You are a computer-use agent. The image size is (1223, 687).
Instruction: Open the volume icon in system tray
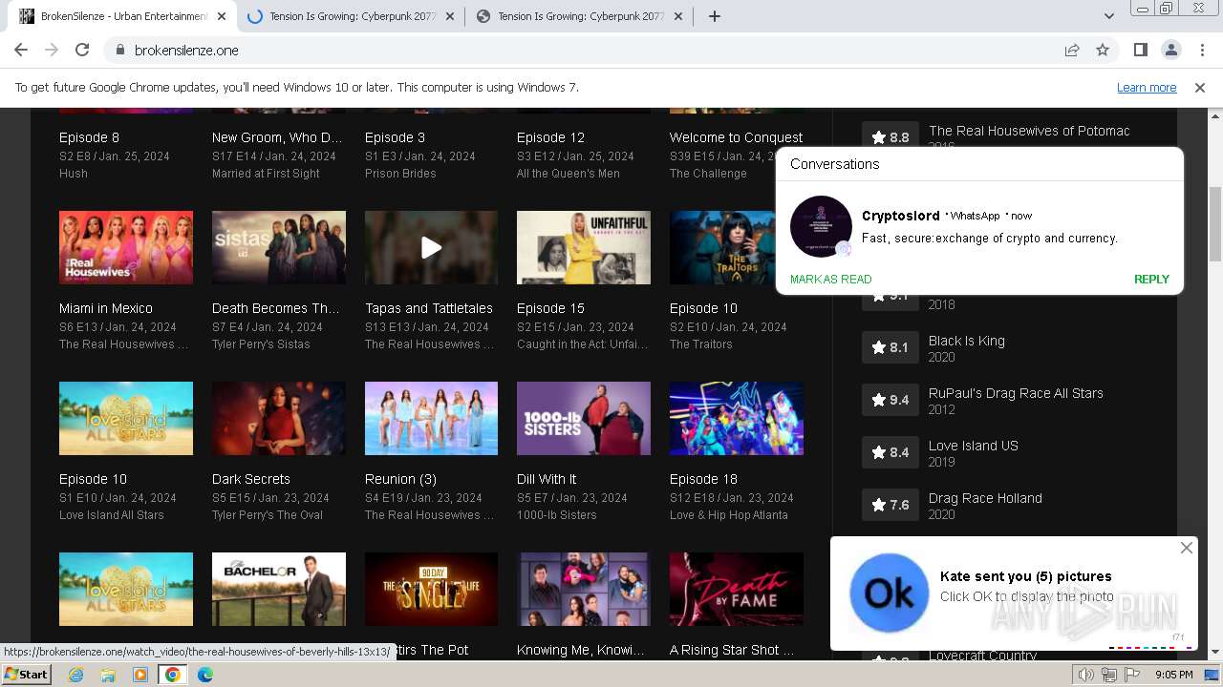1086,675
